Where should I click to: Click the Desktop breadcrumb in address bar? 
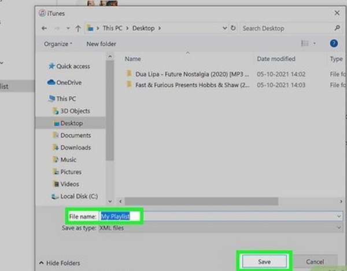tap(143, 28)
